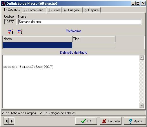The width and height of the screenshot is (147, 127).
Task: Click scrollbar up arrow in macro definition
Action: pos(142,58)
